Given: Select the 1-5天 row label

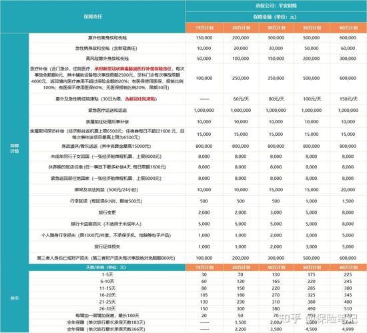Looking at the screenshot, I should coord(107,274).
